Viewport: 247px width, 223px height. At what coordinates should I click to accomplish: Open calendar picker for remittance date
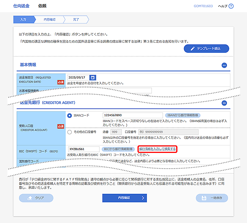pos(93,77)
